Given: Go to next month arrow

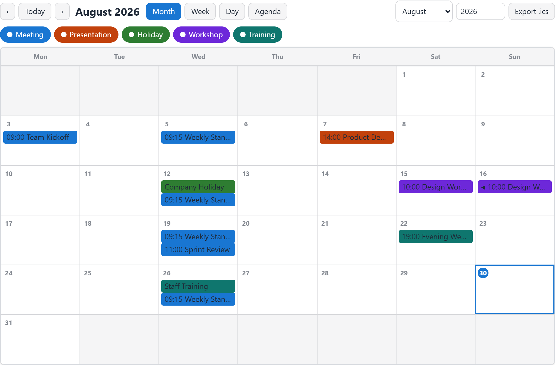Looking at the screenshot, I should pyautogui.click(x=62, y=12).
